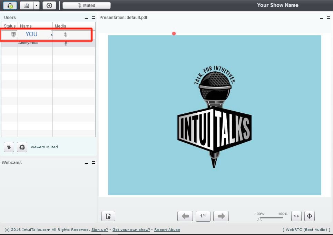This screenshot has height=235, width=333.
Task: Maximize the Users panel
Action: tap(94, 17)
